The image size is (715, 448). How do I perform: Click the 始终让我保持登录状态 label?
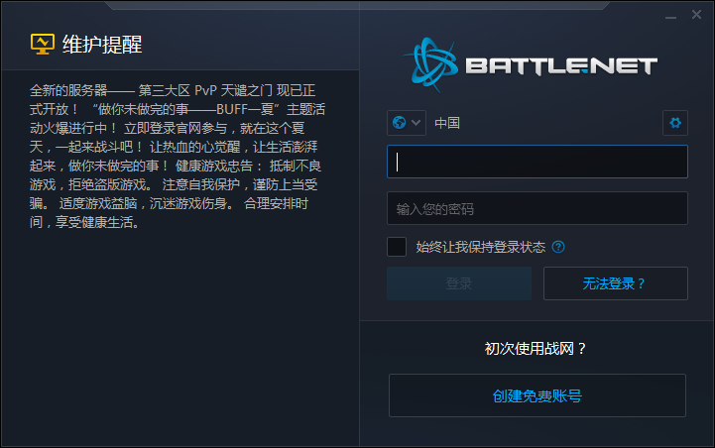pos(481,247)
